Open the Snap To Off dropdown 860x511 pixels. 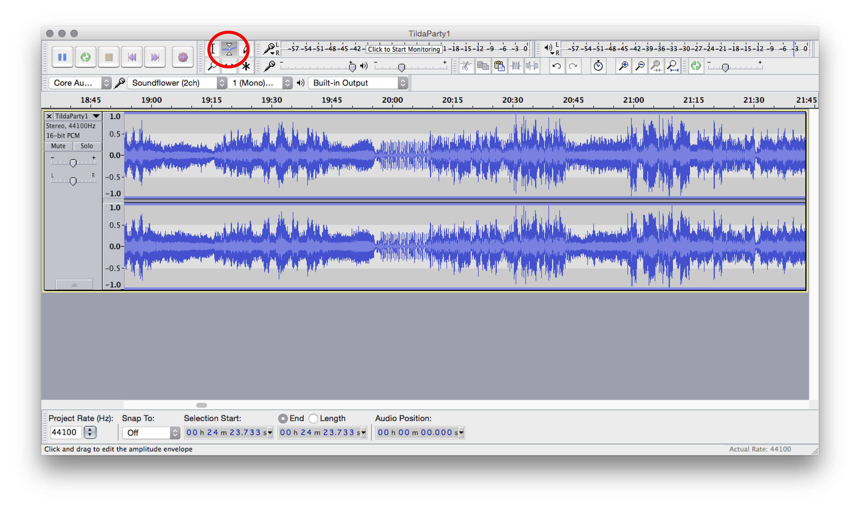(151, 433)
